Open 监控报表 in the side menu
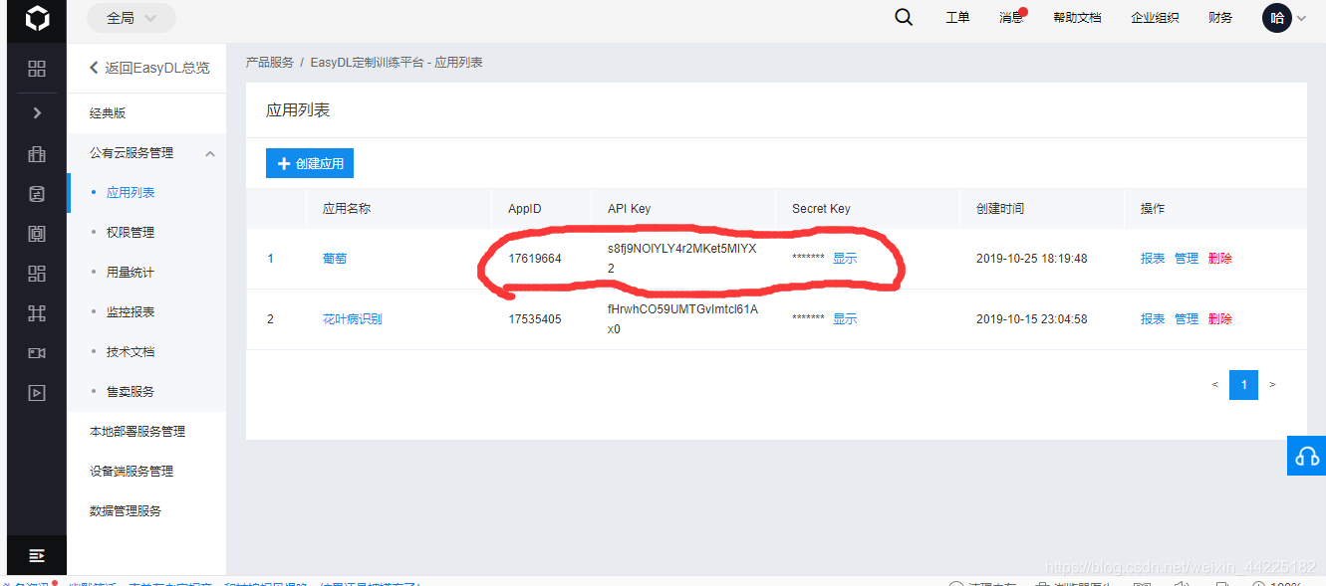This screenshot has height=586, width=1326. (x=131, y=312)
